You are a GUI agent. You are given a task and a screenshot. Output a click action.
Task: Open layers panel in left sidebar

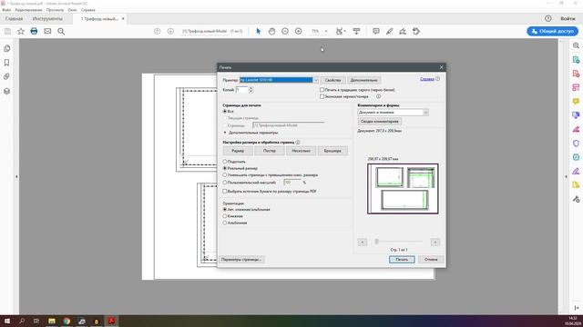tap(6, 91)
